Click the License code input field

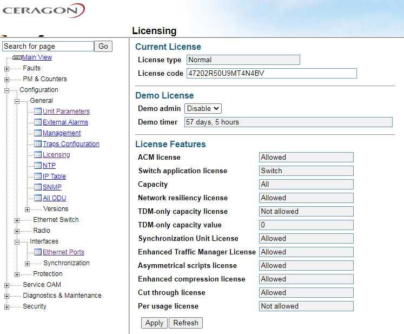[x=272, y=74]
